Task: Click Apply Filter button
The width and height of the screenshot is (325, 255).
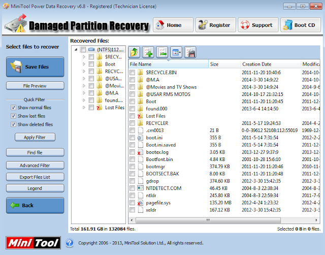Action: (35, 137)
